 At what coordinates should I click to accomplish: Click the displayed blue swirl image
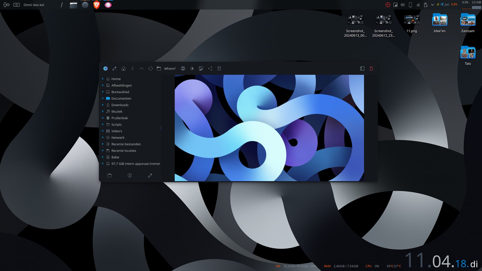click(x=269, y=128)
